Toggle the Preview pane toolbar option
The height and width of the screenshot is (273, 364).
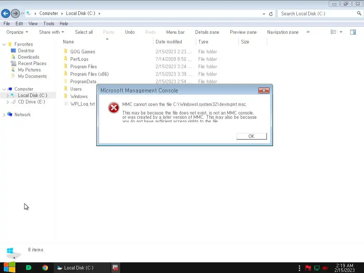[243, 32]
